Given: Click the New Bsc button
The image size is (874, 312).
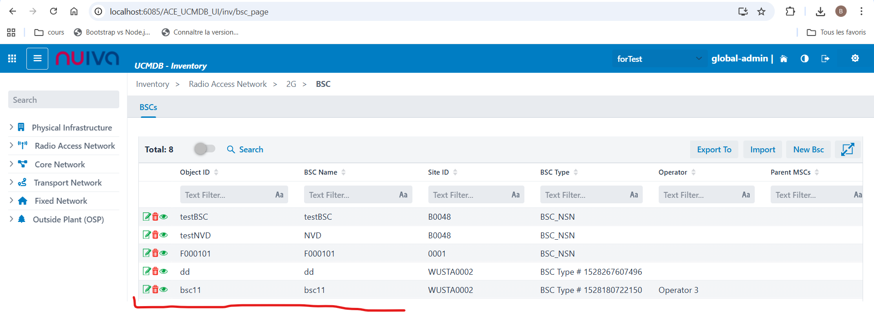Looking at the screenshot, I should [808, 150].
